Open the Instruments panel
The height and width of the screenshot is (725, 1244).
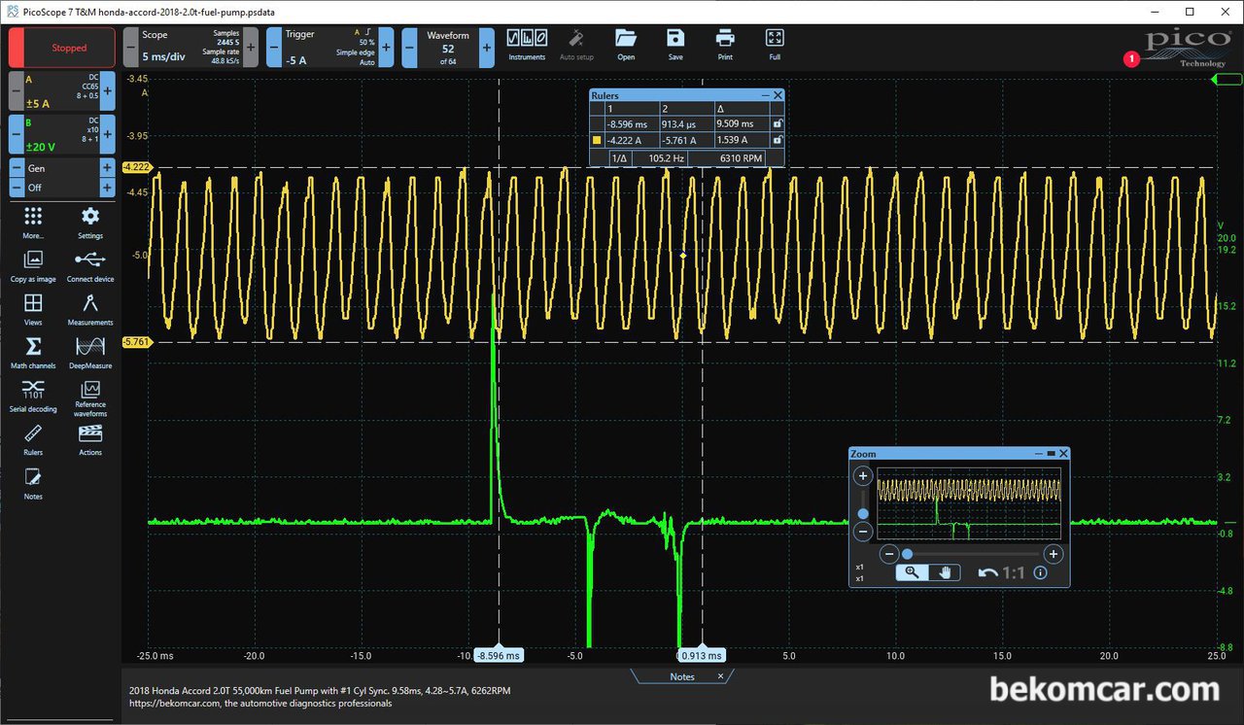click(527, 45)
